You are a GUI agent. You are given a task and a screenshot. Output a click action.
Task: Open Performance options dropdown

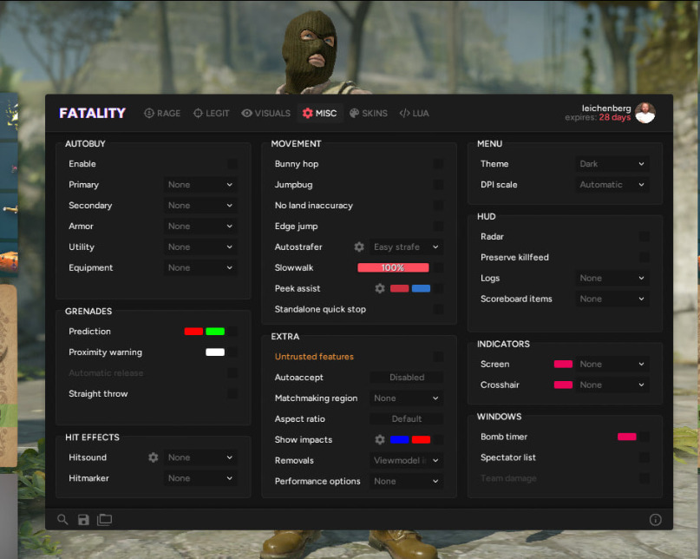point(407,481)
